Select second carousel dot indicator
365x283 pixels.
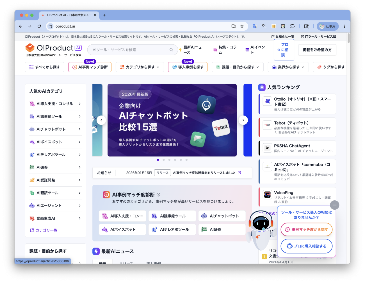tap(164, 160)
